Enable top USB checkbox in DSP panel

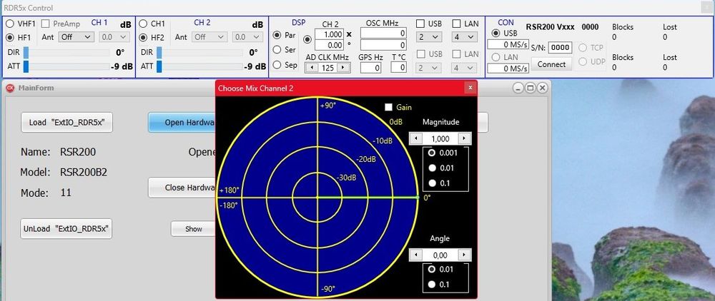[420, 24]
